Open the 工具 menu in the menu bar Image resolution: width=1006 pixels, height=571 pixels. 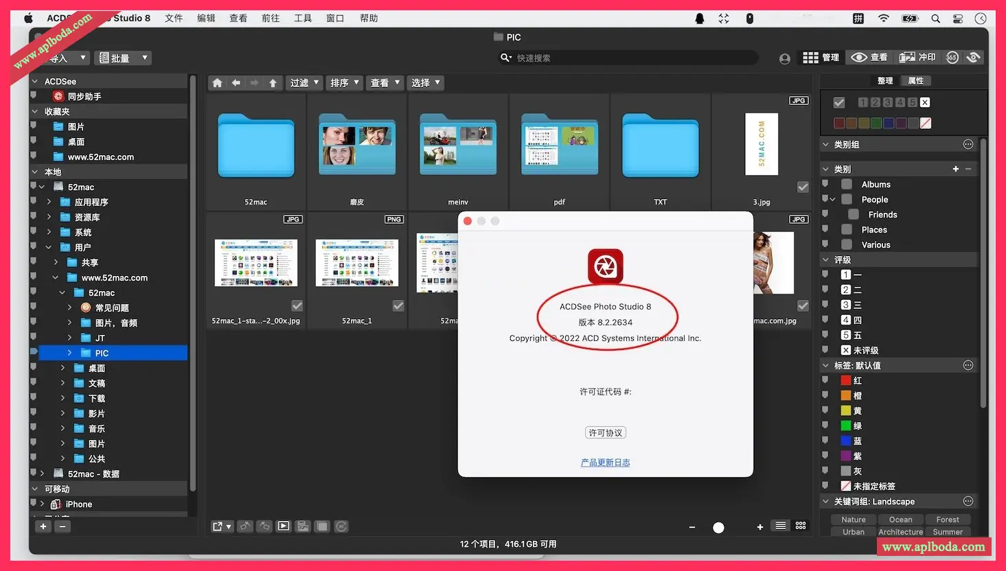(x=303, y=19)
